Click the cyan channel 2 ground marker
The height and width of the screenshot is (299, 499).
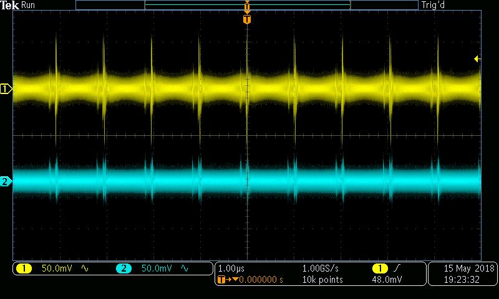coord(6,182)
